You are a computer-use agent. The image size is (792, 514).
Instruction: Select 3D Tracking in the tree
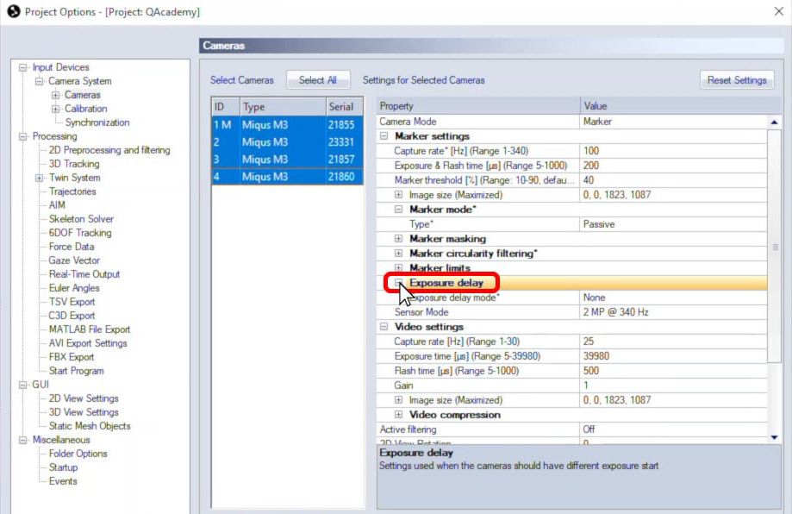74,164
